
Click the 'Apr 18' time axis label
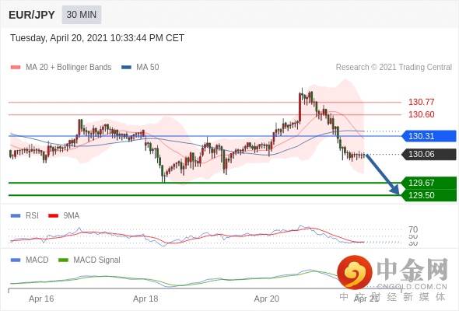click(x=145, y=299)
